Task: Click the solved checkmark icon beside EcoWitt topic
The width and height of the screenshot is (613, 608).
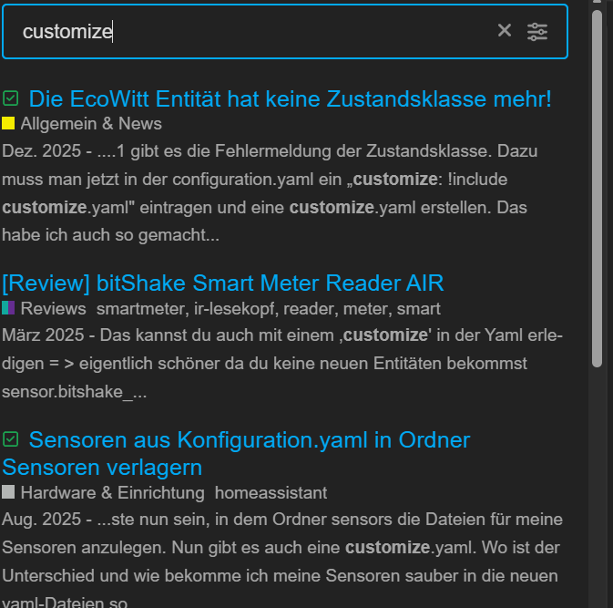Action: pyautogui.click(x=11, y=98)
